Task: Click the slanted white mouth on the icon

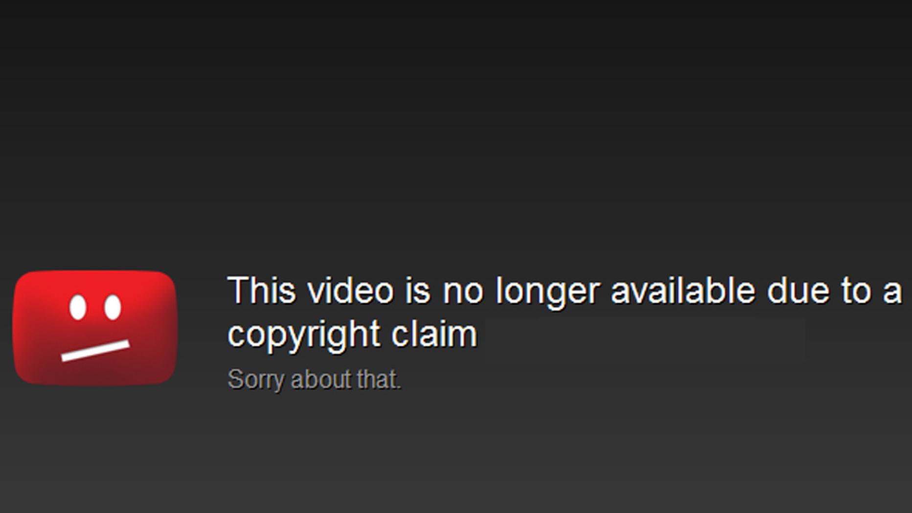Action: (95, 351)
